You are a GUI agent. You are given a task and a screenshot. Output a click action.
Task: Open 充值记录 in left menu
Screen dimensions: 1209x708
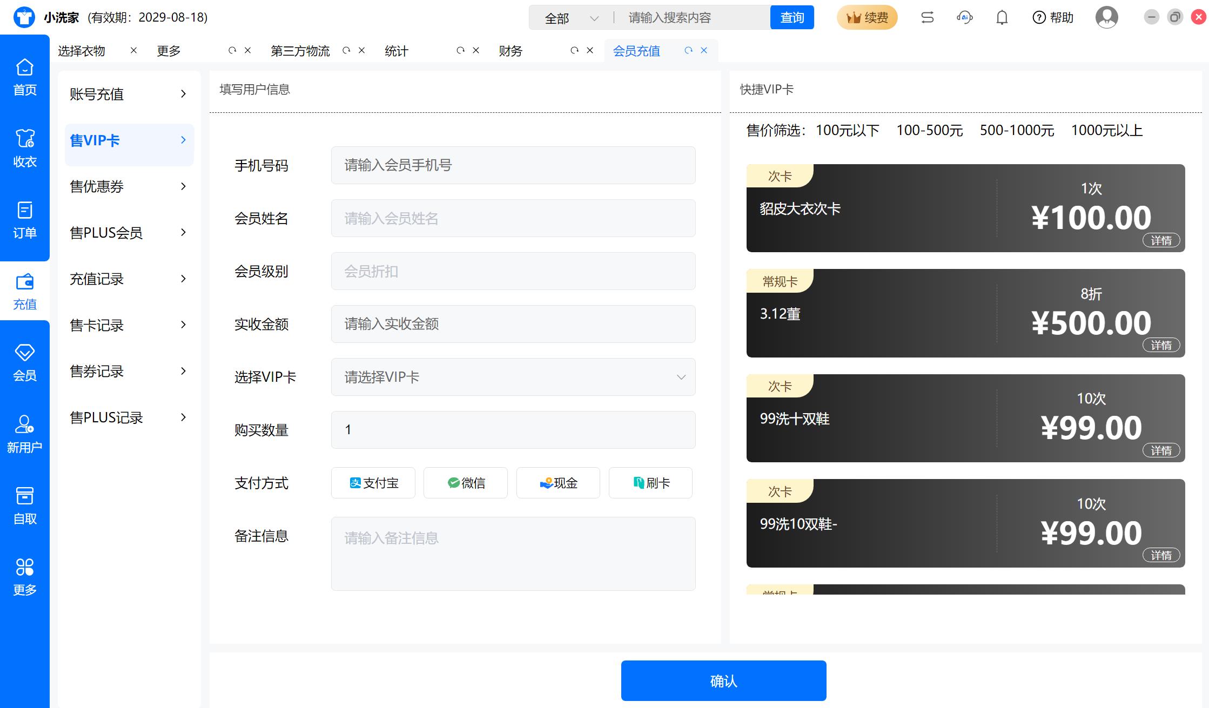pos(129,279)
